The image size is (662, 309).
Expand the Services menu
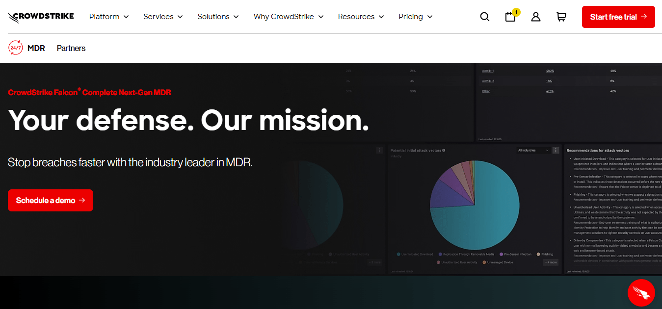click(x=163, y=17)
